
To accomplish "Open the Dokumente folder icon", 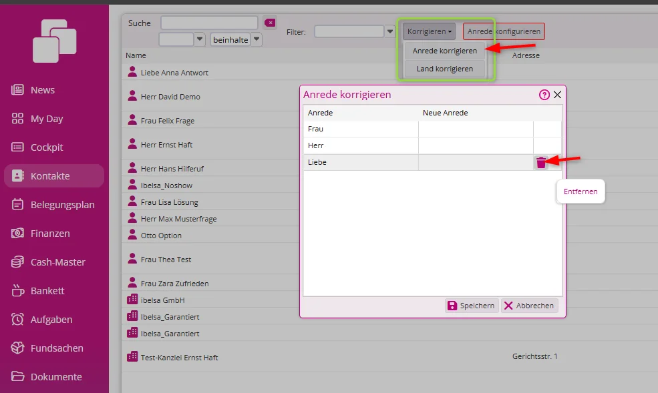I will (x=17, y=376).
